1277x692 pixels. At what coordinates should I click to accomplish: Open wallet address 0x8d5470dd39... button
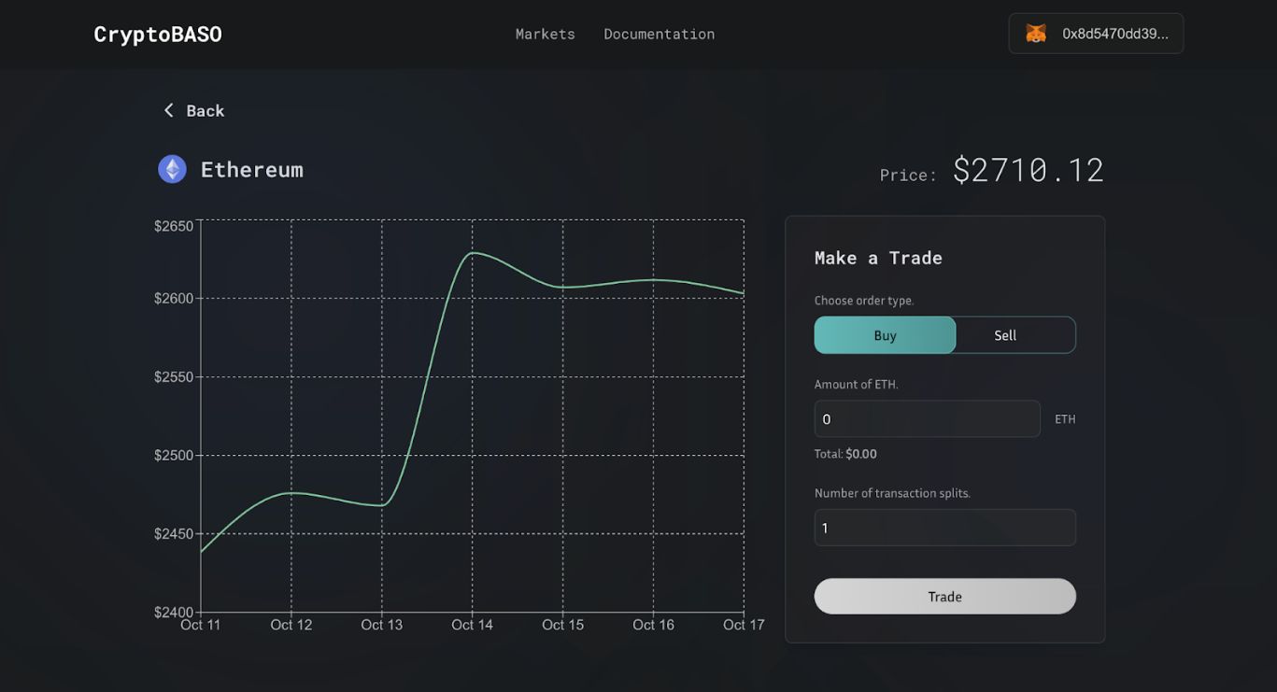pyautogui.click(x=1096, y=34)
